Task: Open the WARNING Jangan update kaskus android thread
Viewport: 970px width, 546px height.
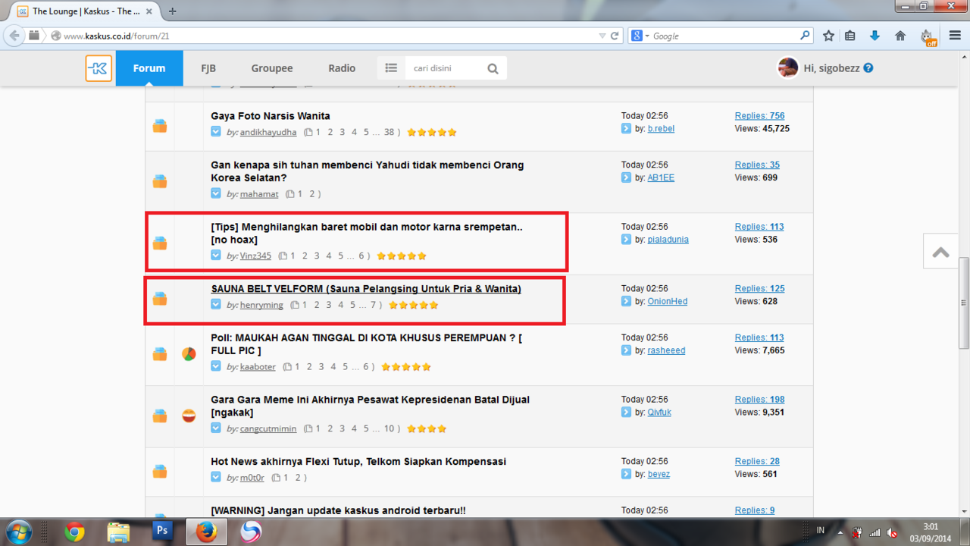Action: 338,510
